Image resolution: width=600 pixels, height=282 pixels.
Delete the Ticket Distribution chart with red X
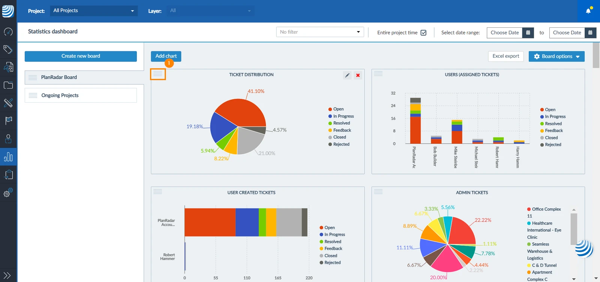click(358, 75)
